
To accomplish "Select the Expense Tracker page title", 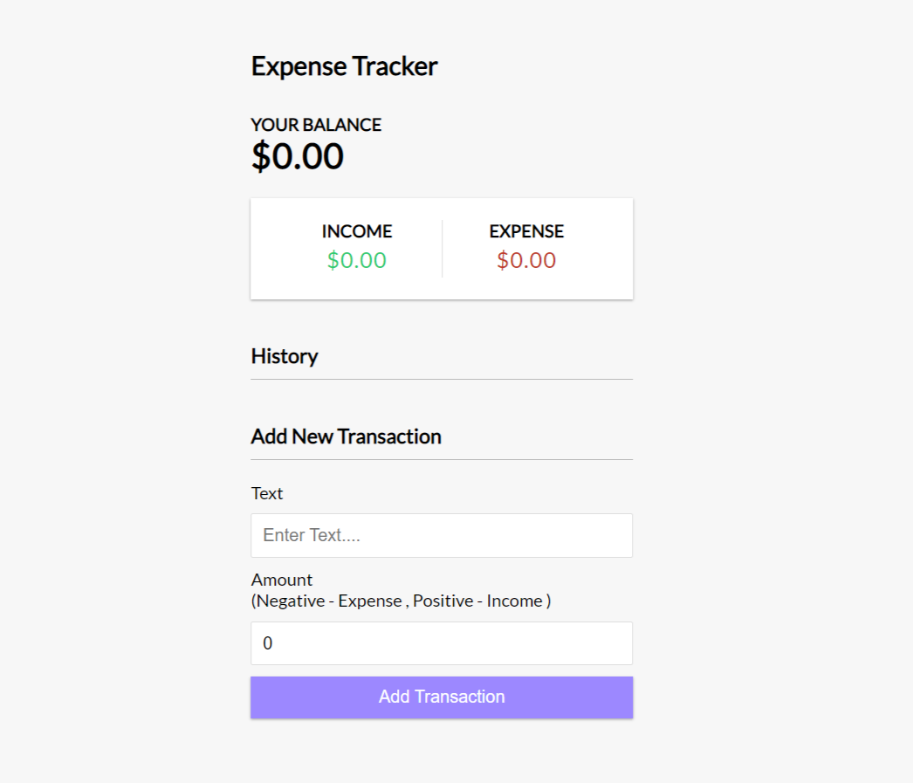I will (x=344, y=66).
